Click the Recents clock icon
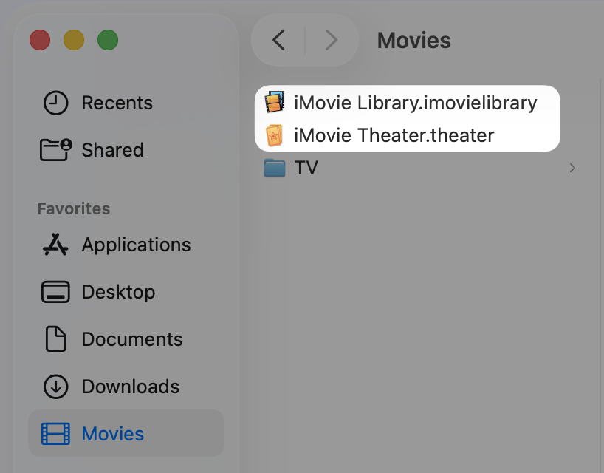The height and width of the screenshot is (473, 604). [x=55, y=103]
